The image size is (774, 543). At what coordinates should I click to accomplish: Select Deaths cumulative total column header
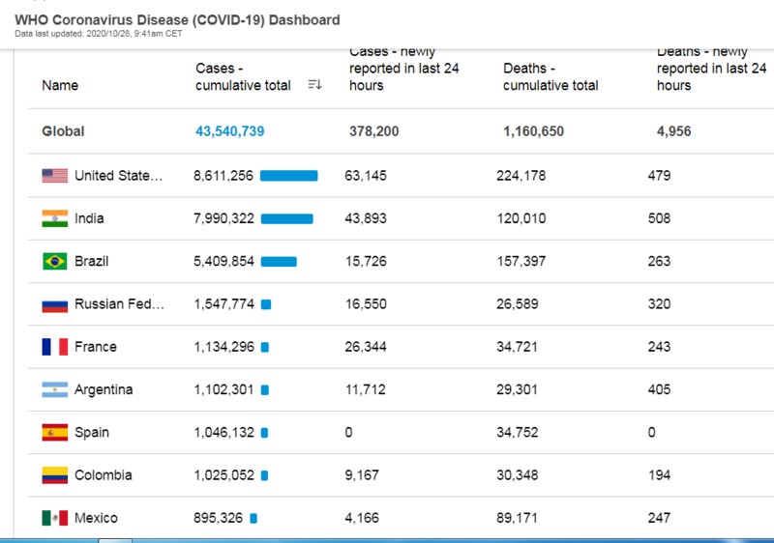[x=551, y=76]
